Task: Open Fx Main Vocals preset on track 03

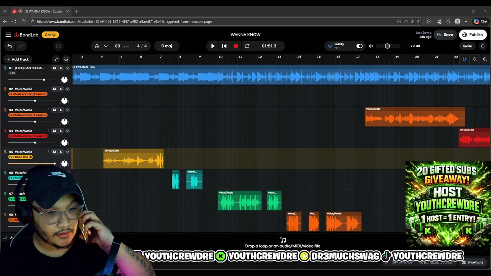Action: pyautogui.click(x=28, y=115)
